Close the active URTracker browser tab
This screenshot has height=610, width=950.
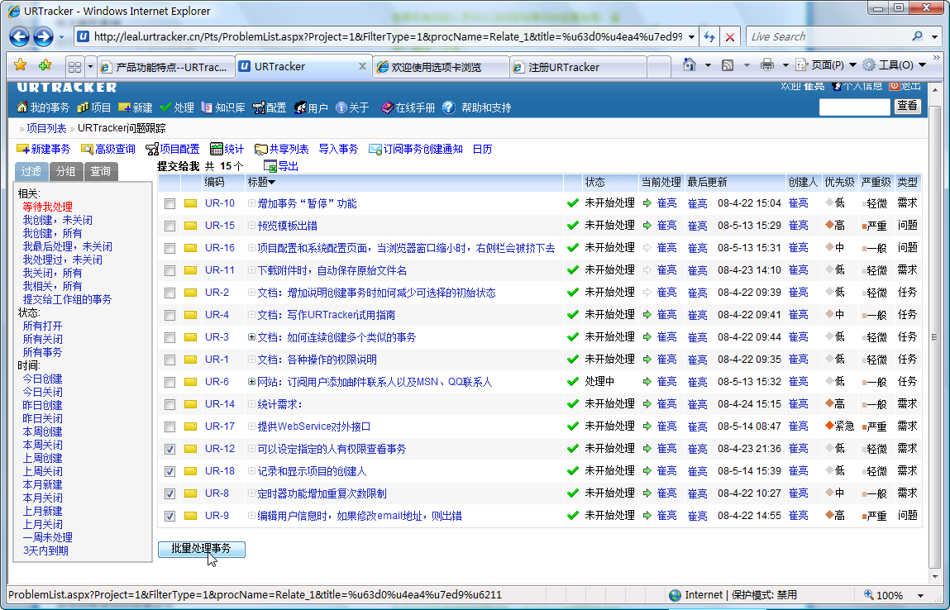tap(362, 66)
